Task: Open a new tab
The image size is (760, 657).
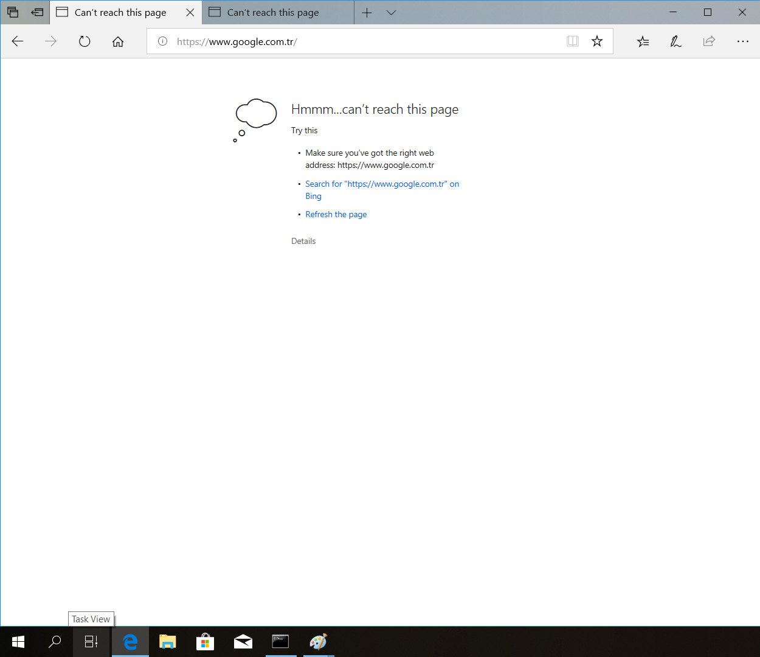Action: pyautogui.click(x=367, y=12)
